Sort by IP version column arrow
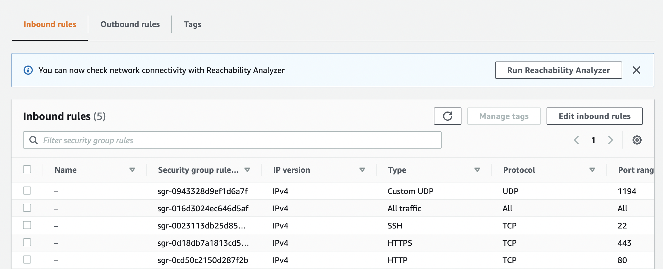Screen dimensions: 663x269 click(x=362, y=170)
